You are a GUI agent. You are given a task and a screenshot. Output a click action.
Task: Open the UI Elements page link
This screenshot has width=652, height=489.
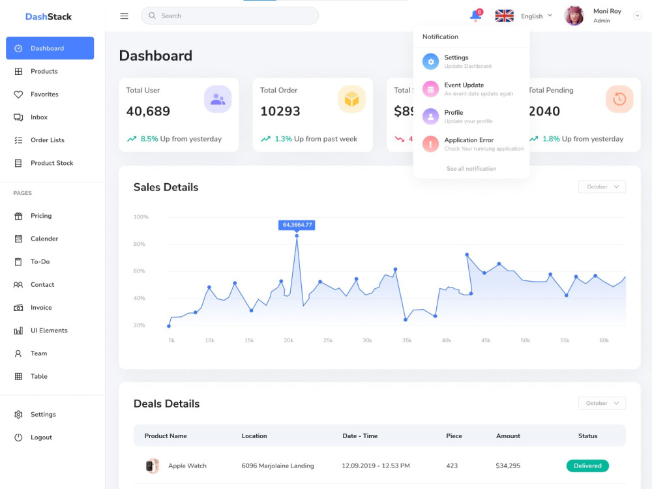click(x=49, y=330)
